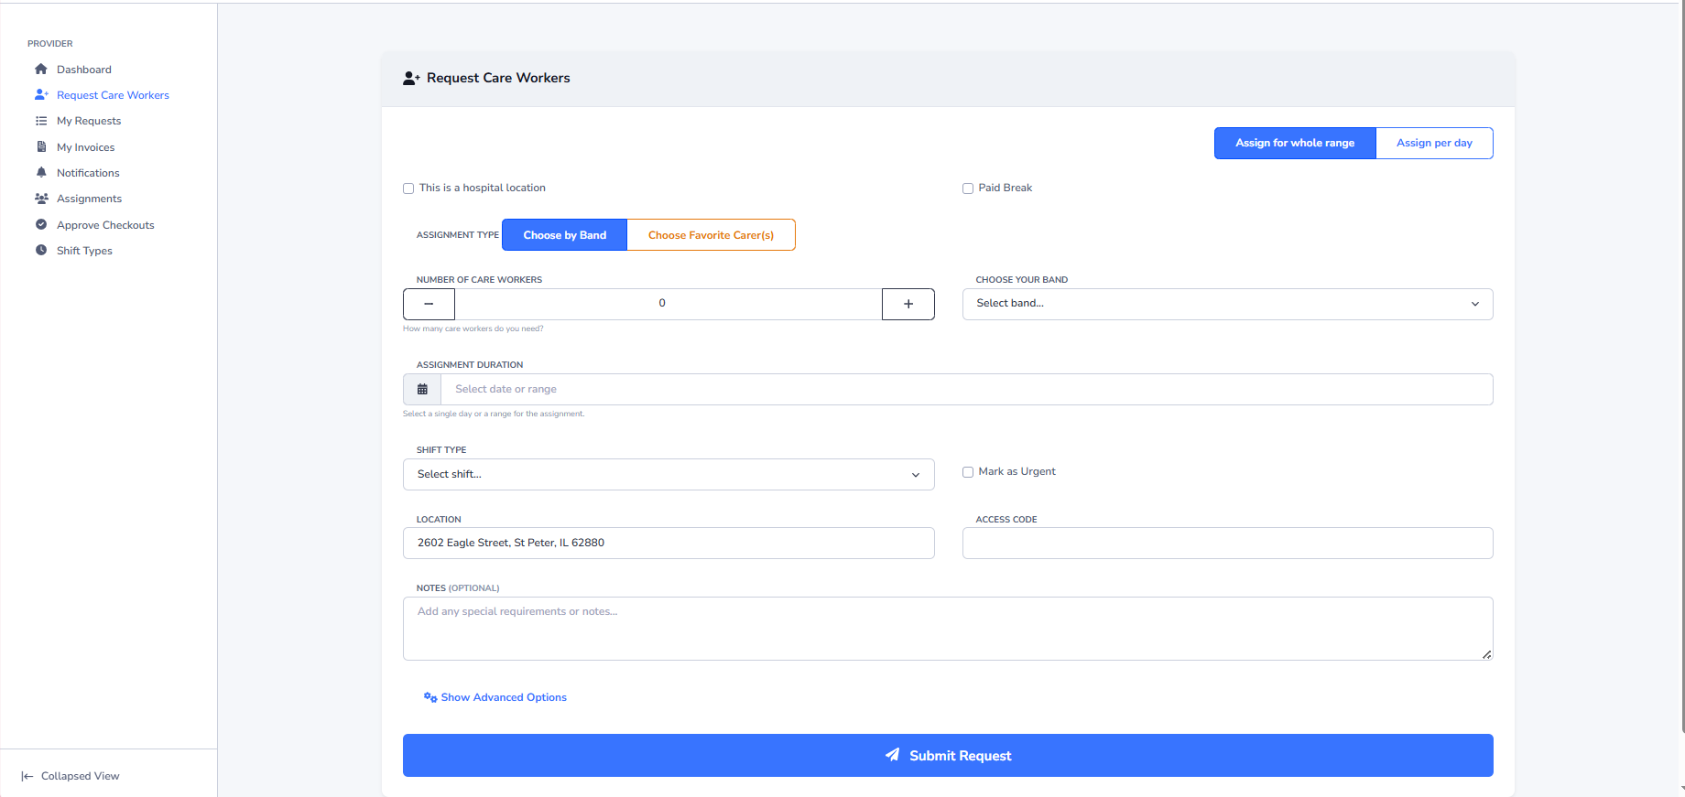Viewport: 1685px width, 797px height.
Task: Click the Approve Checkouts checkmark icon
Action: (x=41, y=225)
